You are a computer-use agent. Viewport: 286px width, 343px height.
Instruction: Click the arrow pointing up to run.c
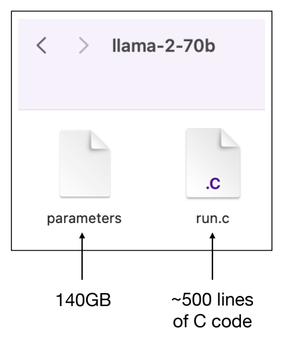(x=212, y=256)
